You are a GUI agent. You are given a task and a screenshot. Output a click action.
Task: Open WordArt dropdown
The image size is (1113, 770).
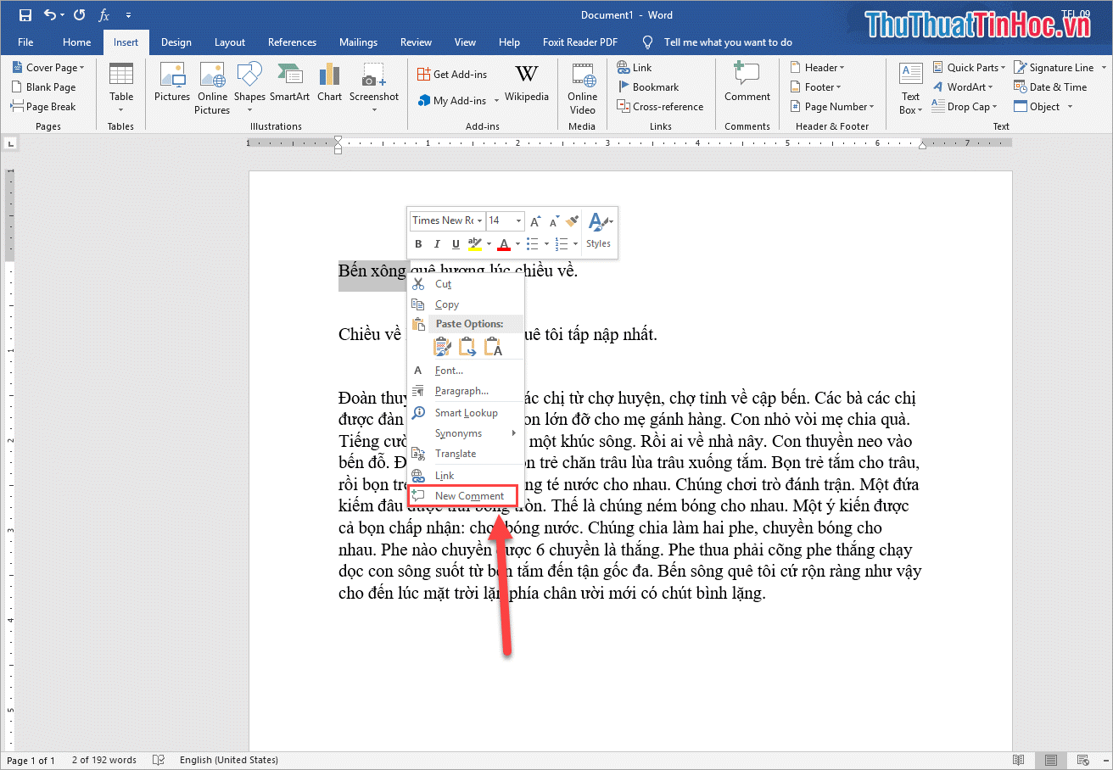pos(963,87)
